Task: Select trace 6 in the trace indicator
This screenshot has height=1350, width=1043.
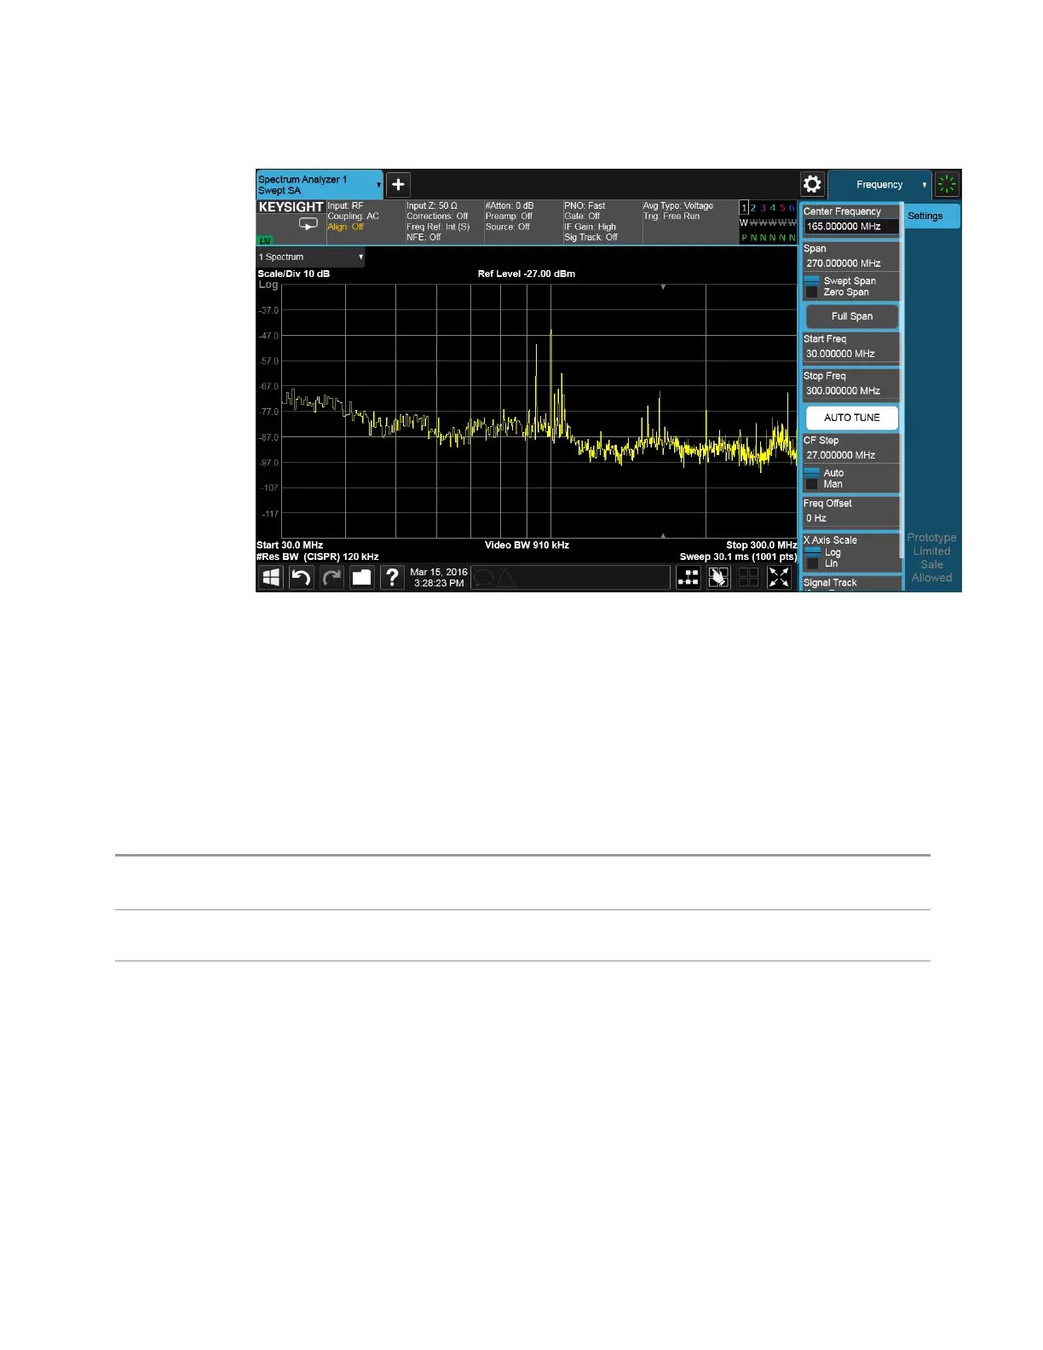Action: (792, 208)
